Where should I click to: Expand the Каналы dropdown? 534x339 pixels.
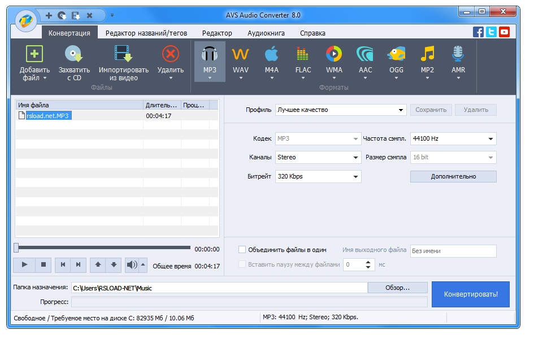tap(355, 157)
